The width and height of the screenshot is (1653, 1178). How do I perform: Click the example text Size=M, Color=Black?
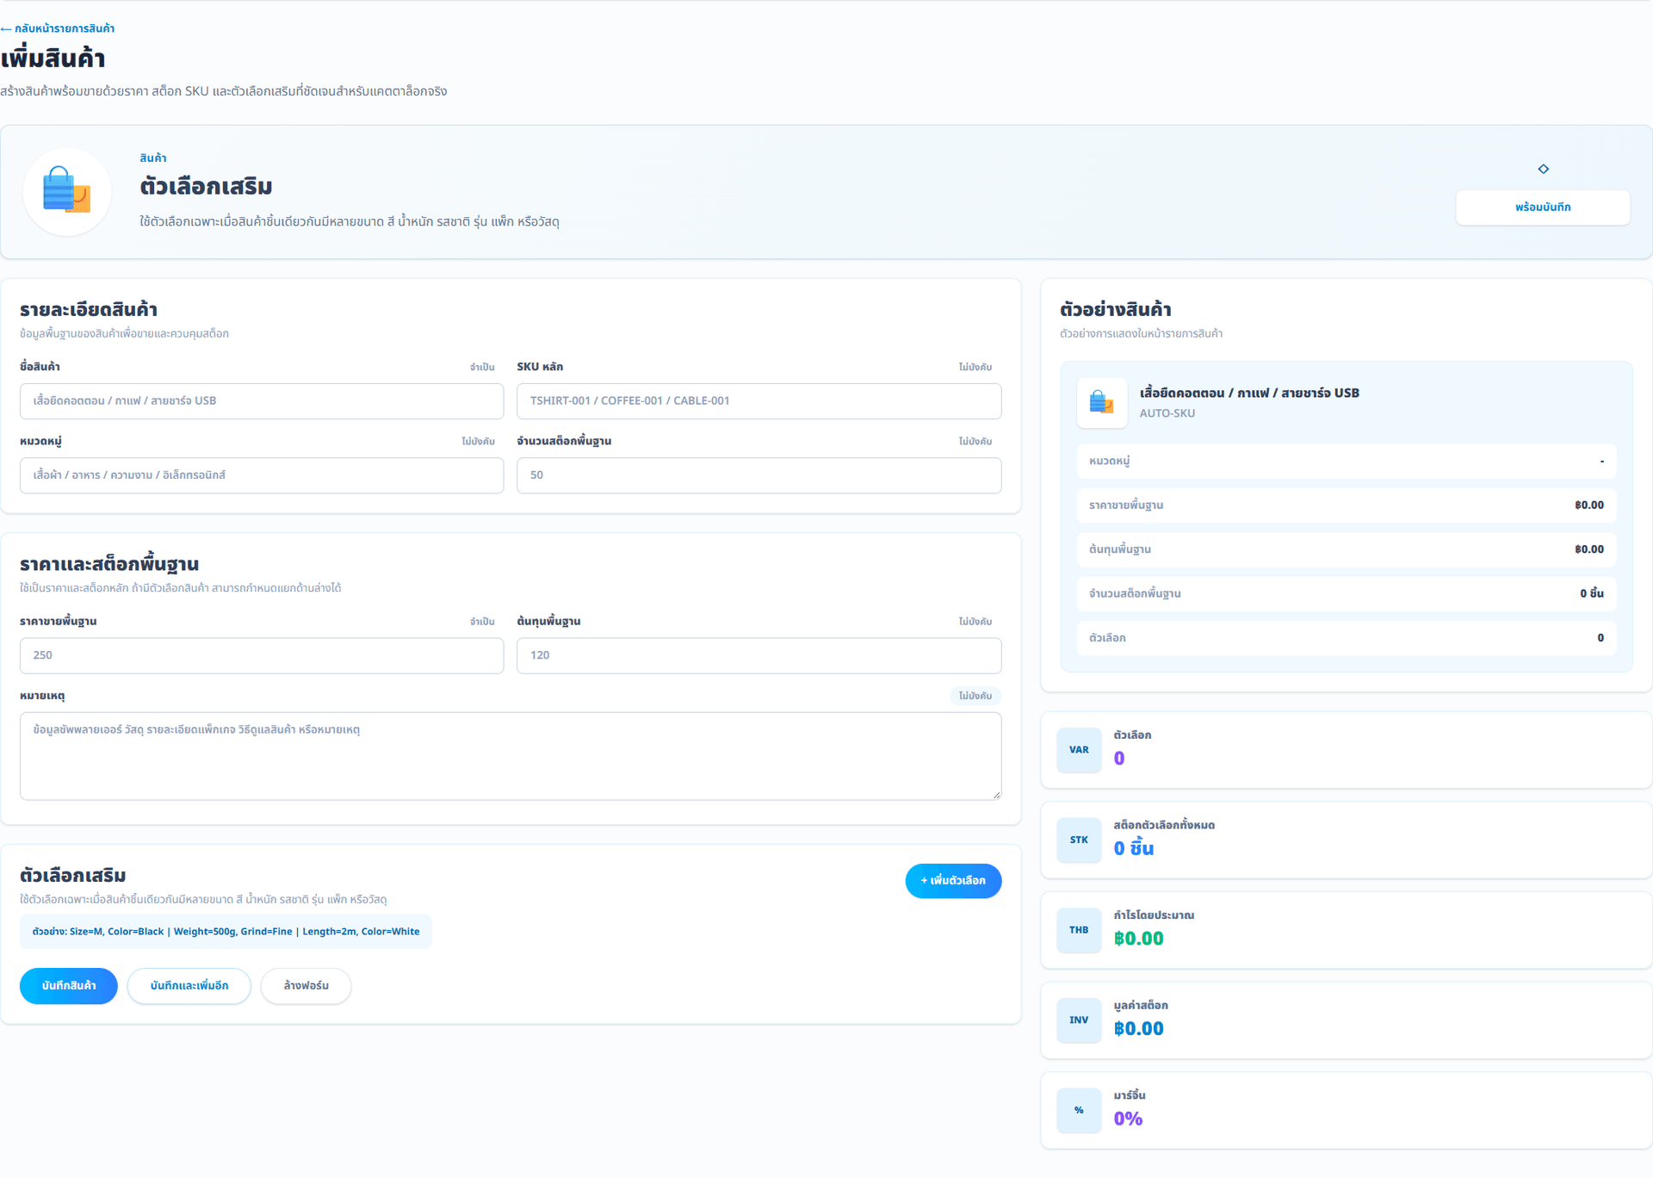[116, 932]
